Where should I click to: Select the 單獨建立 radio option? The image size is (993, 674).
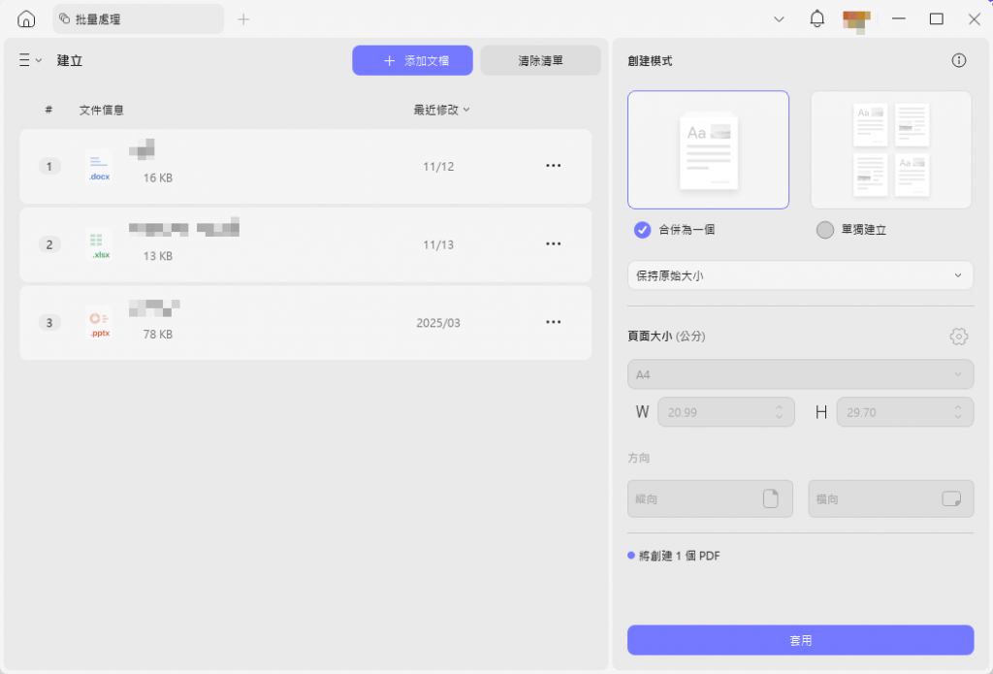click(x=825, y=230)
